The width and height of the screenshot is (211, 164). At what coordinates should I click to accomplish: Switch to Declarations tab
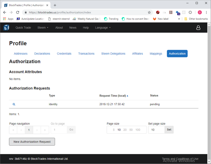pyautogui.click(x=42, y=53)
